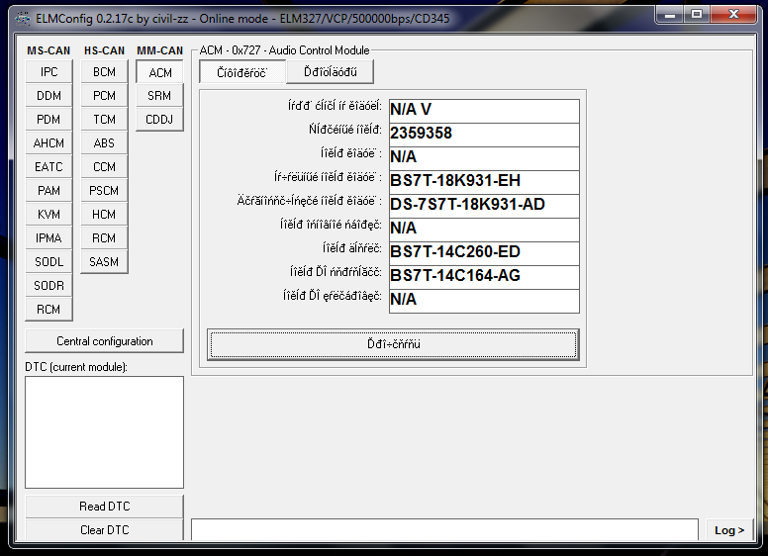768x556 pixels.
Task: Open the SODL module
Action: (48, 262)
